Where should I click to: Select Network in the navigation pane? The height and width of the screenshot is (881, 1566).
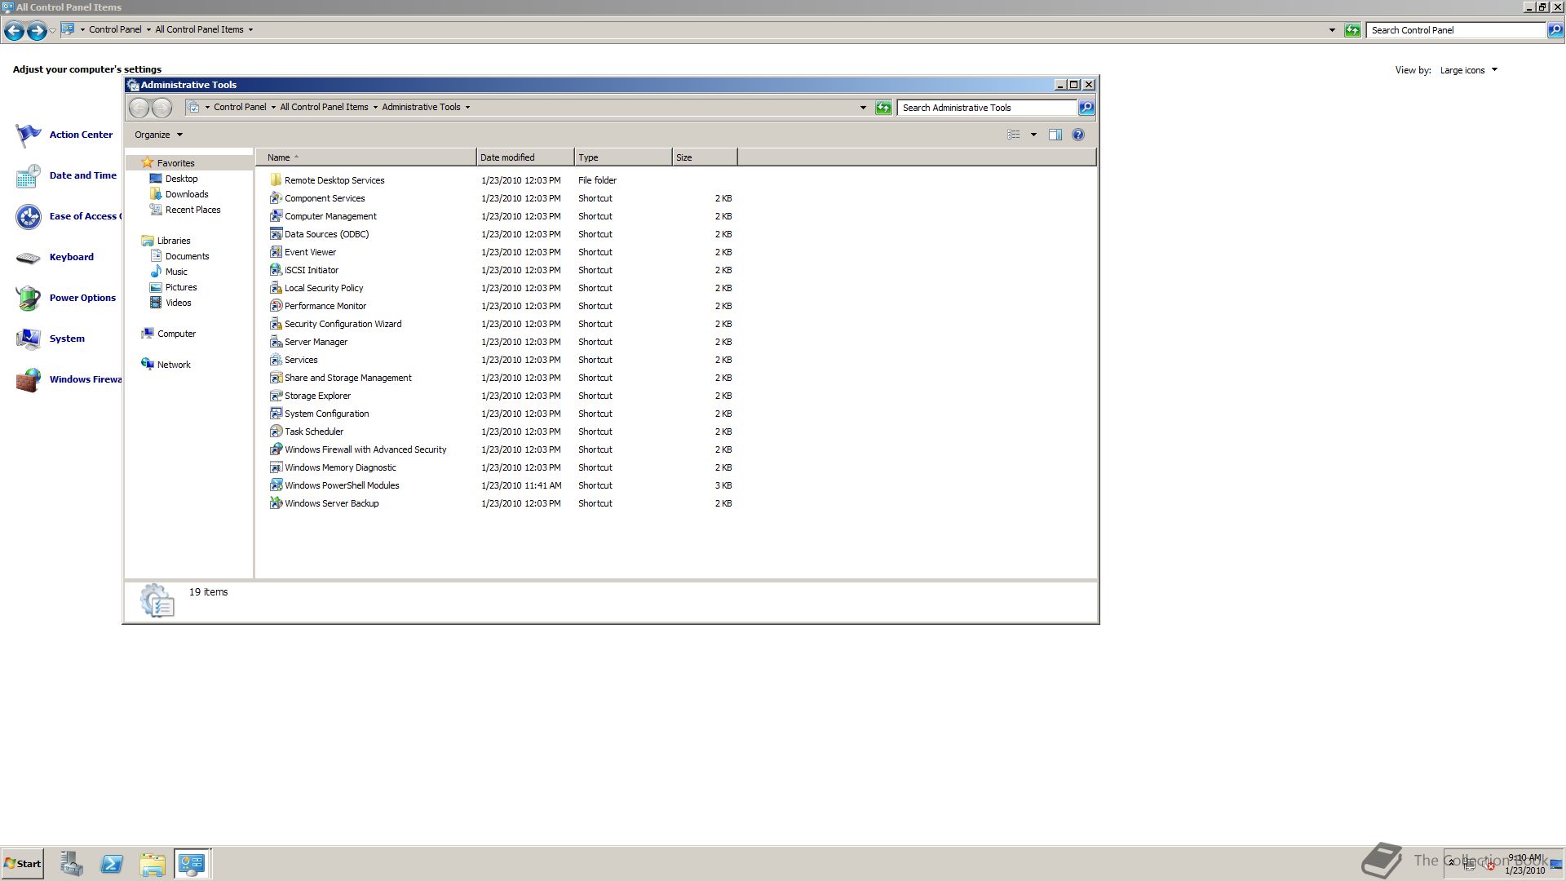pos(174,365)
